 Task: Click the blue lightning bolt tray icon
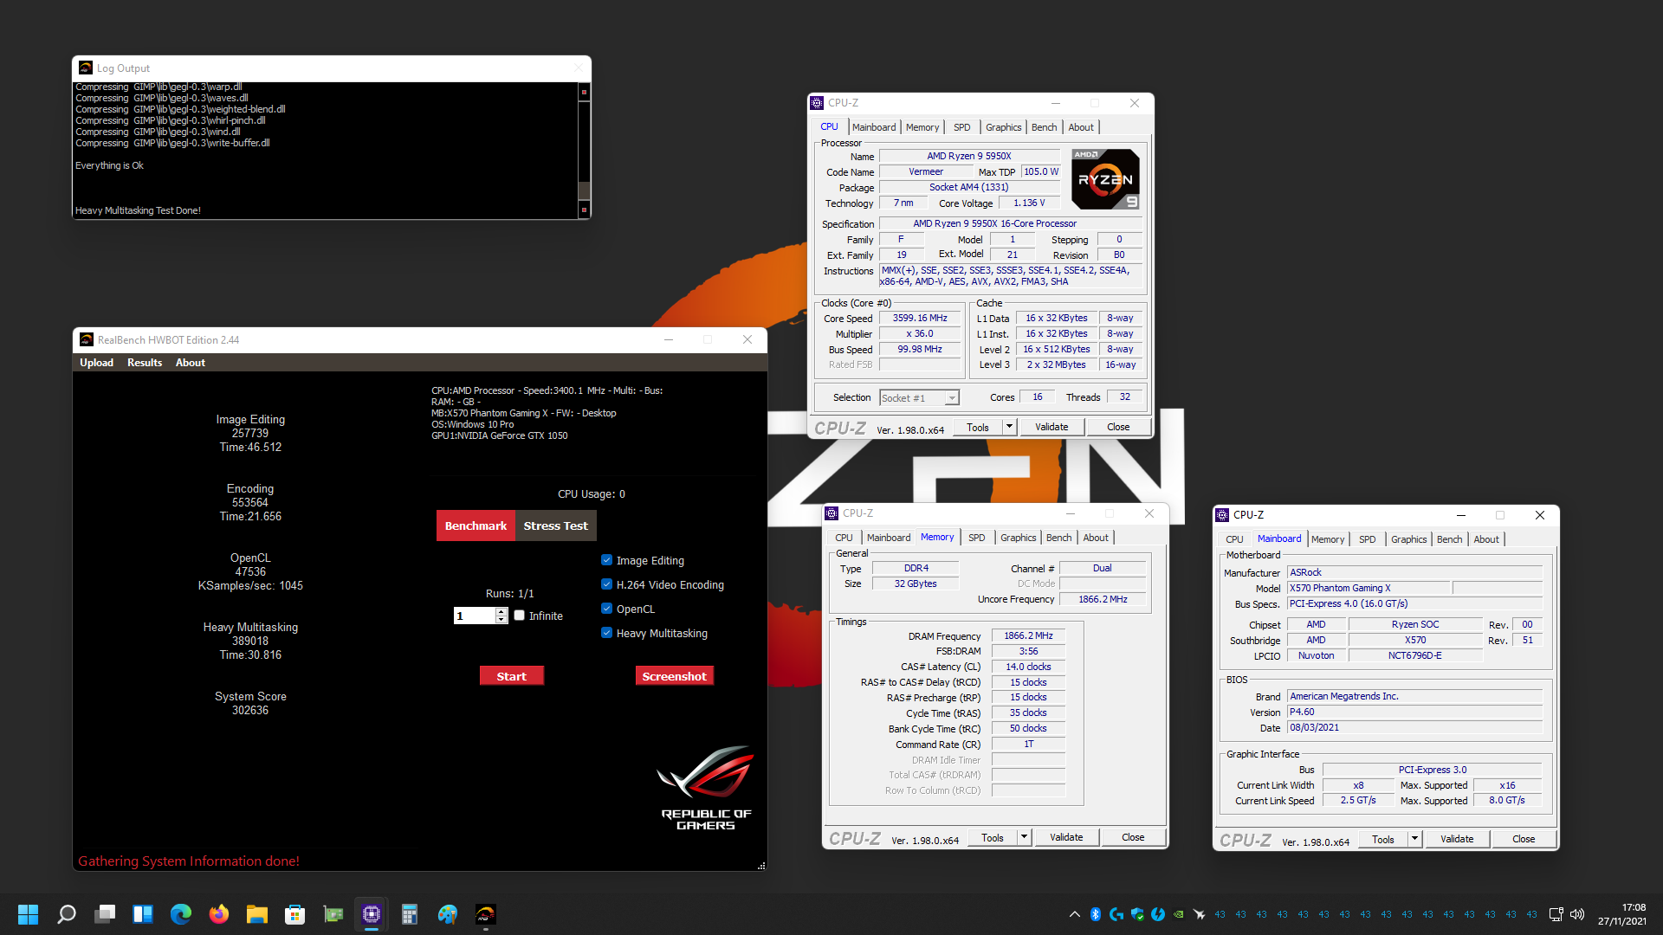tap(1158, 914)
